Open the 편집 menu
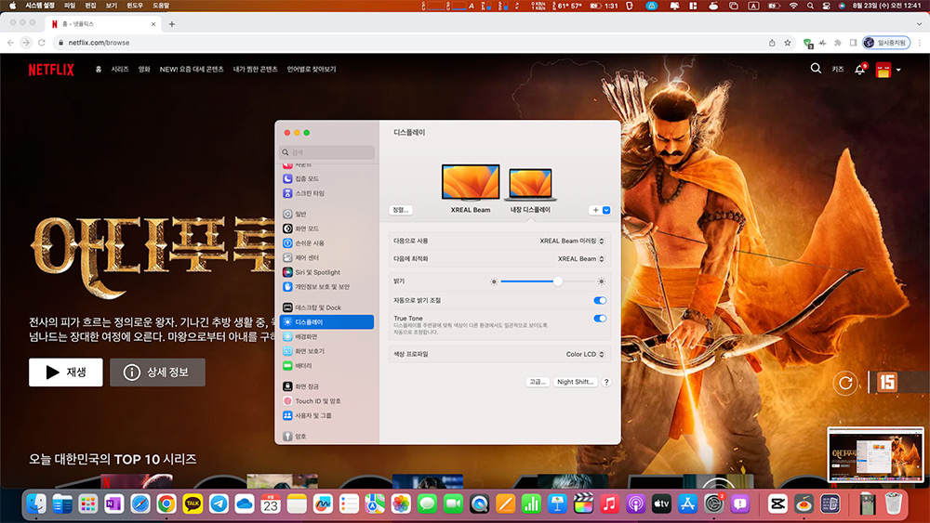 coord(90,6)
